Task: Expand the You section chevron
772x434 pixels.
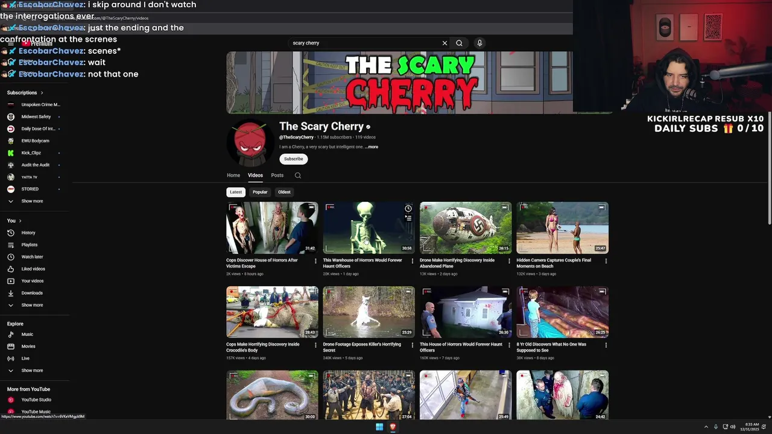Action: [20, 221]
